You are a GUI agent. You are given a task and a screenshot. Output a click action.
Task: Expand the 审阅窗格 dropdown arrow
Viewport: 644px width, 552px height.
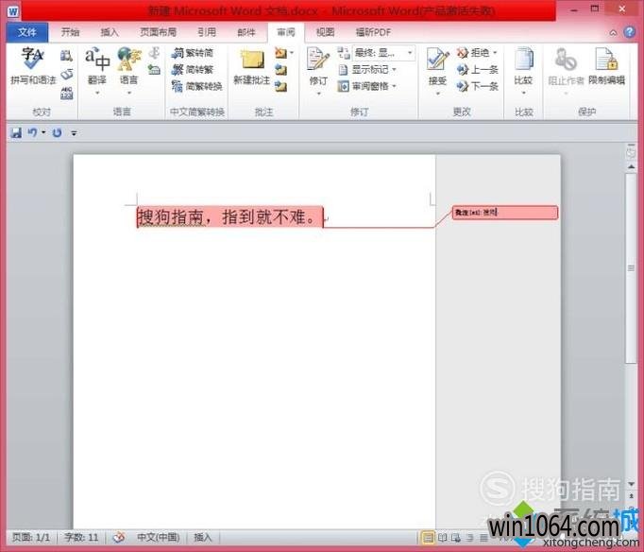[394, 86]
